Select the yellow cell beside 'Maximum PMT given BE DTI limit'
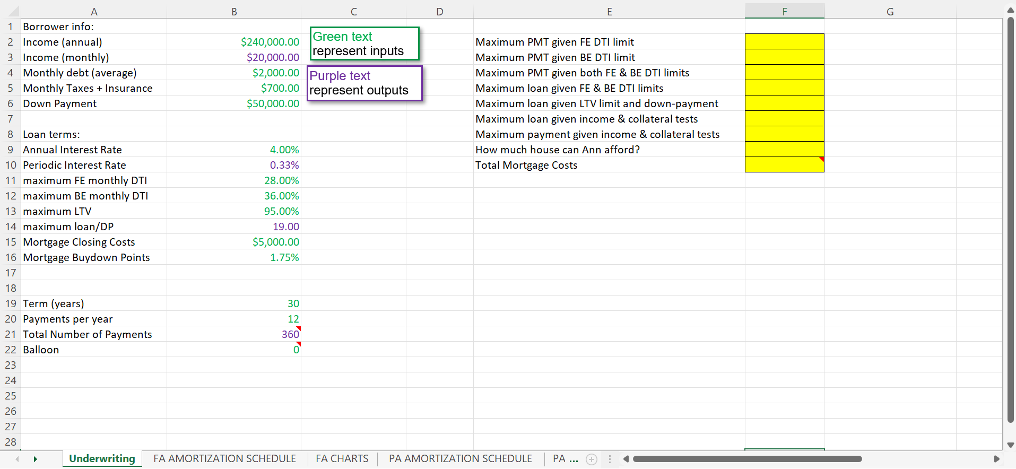 click(785, 57)
